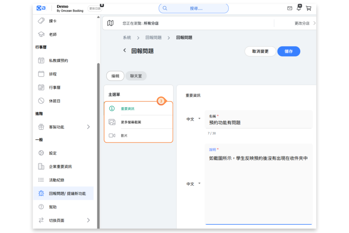Click the 取消變更 button
Viewport: 349px width, 233px height.
(260, 51)
